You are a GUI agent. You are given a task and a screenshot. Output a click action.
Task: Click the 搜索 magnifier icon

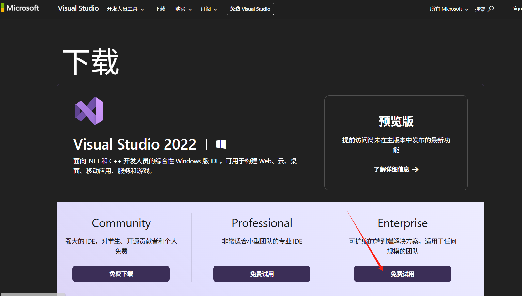491,9
